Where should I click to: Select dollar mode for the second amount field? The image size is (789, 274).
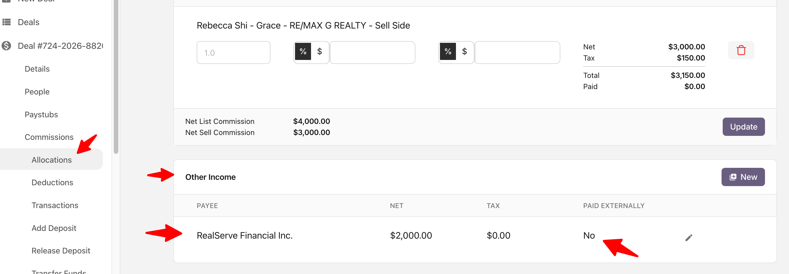[464, 51]
